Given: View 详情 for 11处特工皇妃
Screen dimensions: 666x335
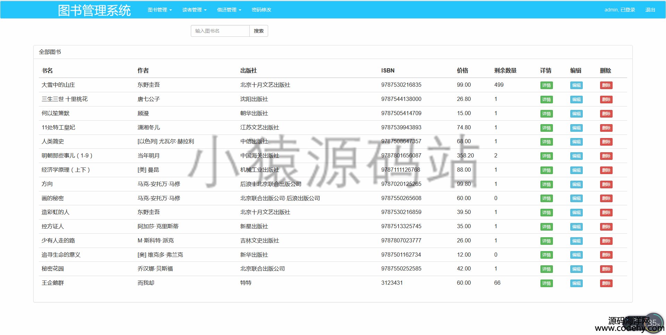Looking at the screenshot, I should coord(546,128).
